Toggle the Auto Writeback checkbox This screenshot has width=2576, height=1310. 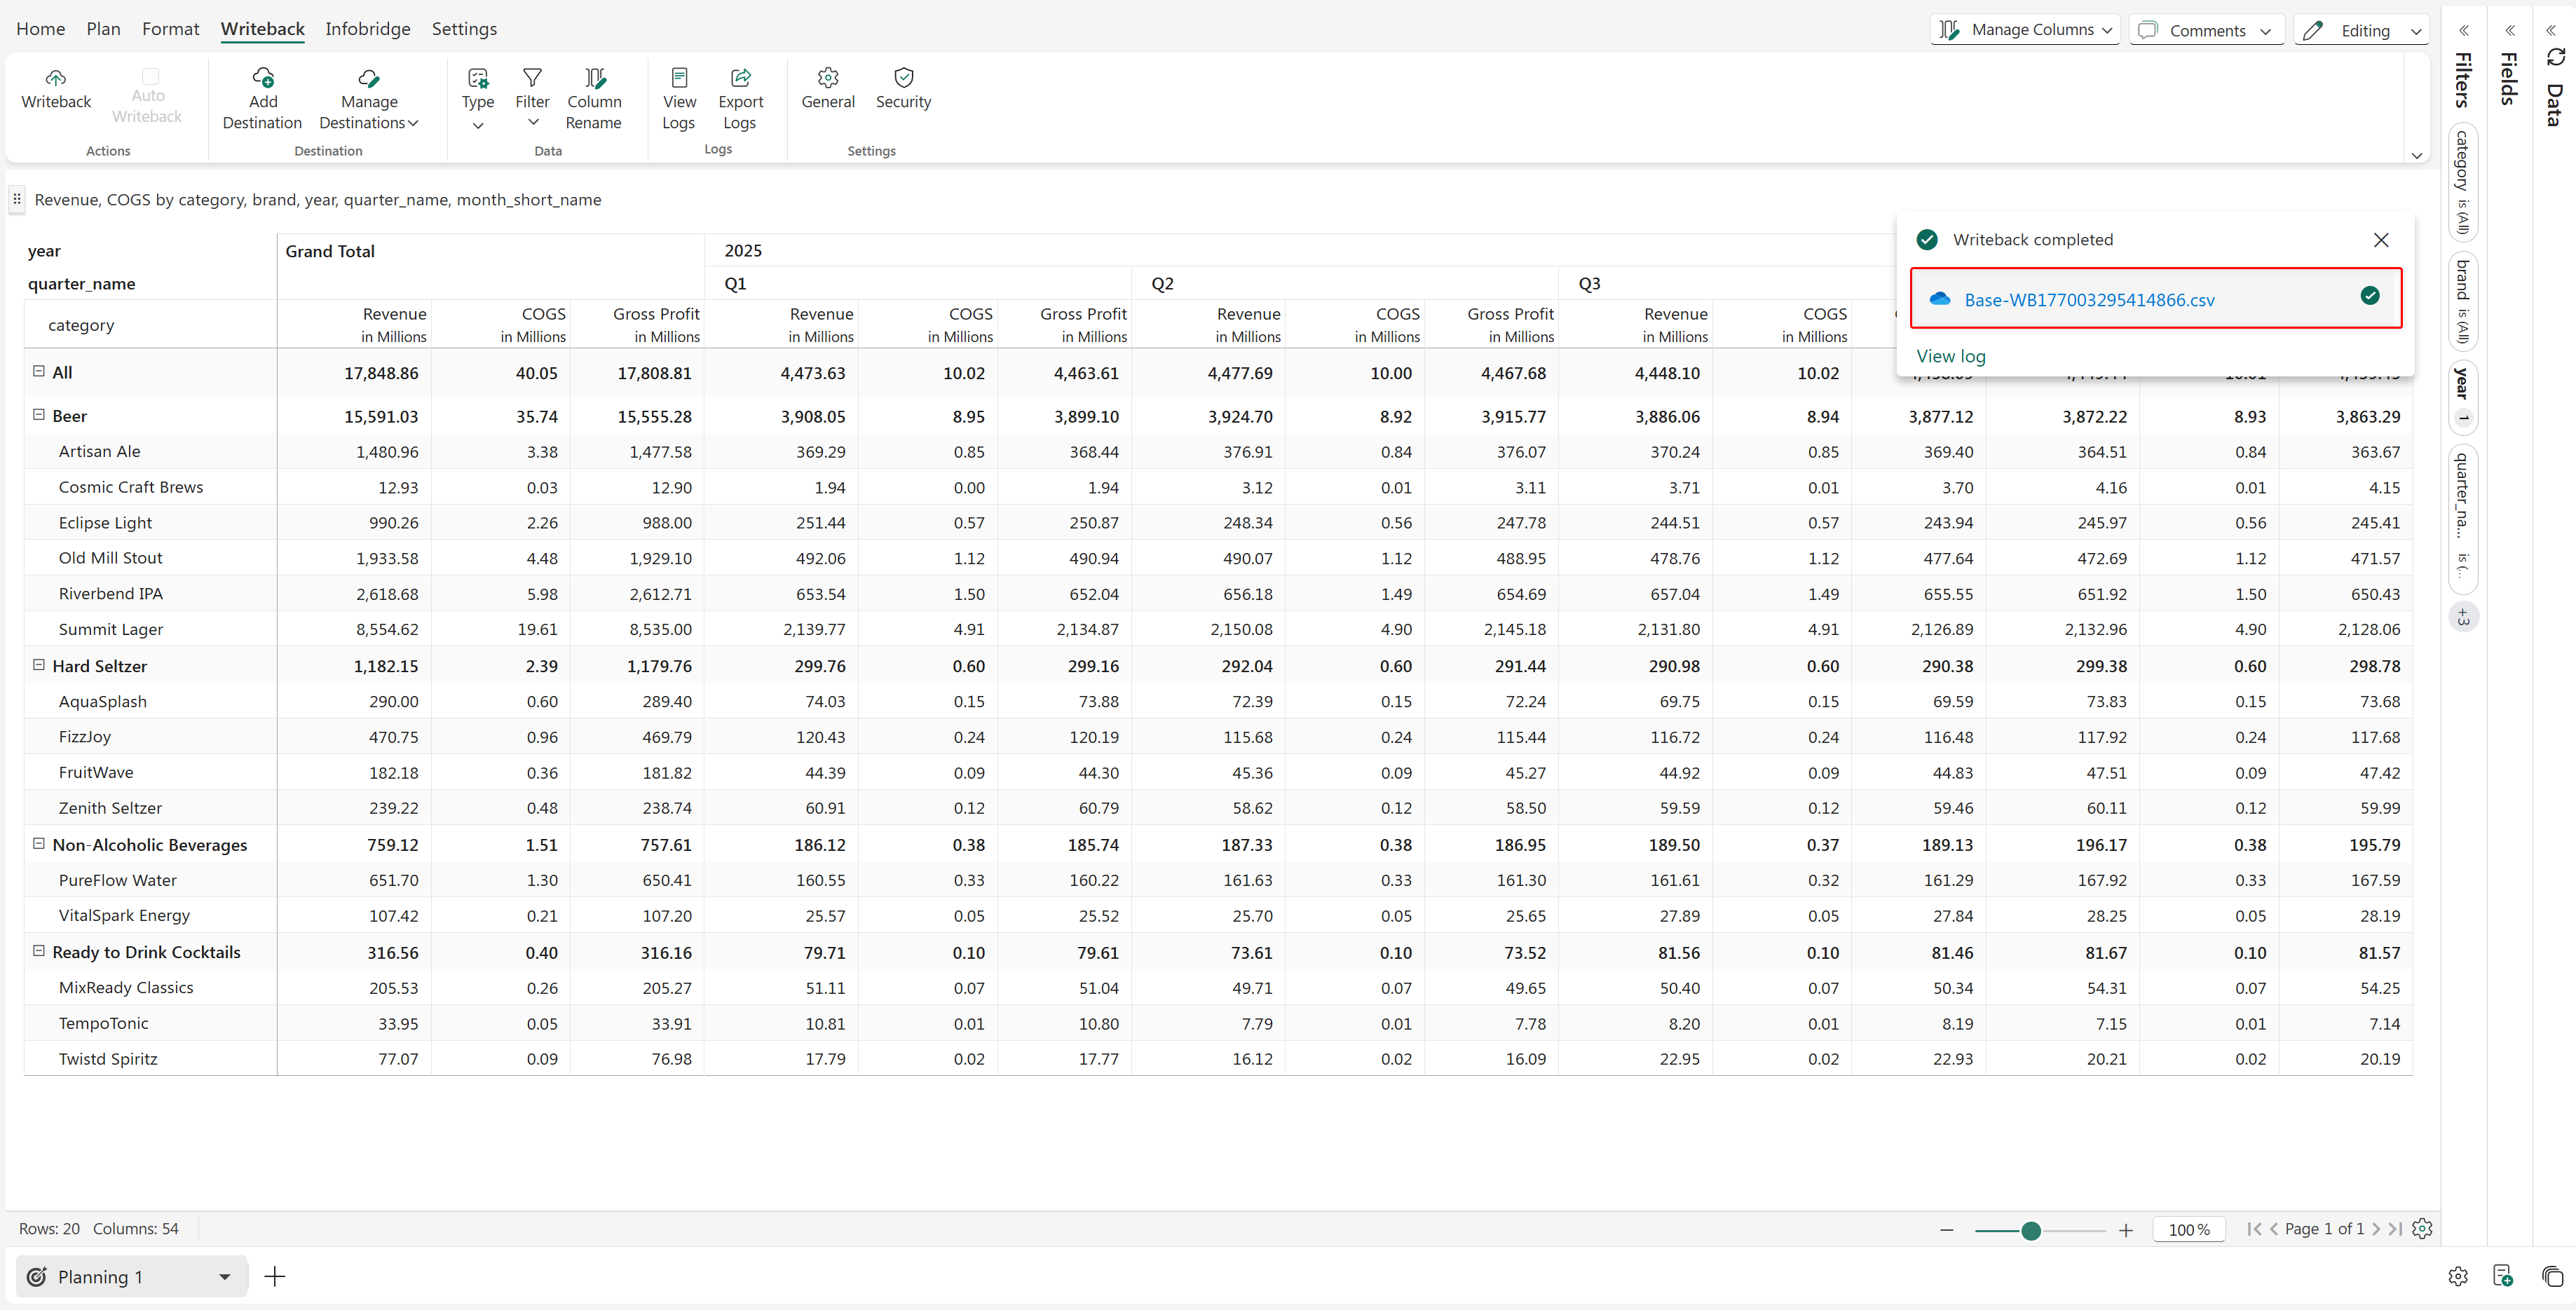point(149,76)
